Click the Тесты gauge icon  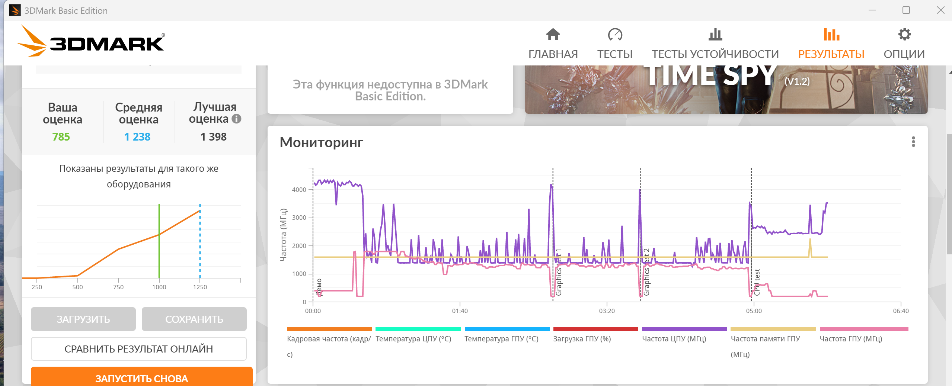point(615,34)
